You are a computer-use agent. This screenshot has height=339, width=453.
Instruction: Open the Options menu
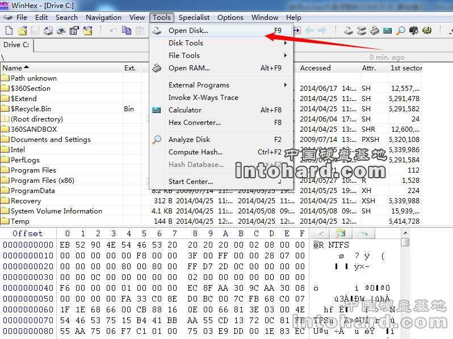click(x=230, y=18)
